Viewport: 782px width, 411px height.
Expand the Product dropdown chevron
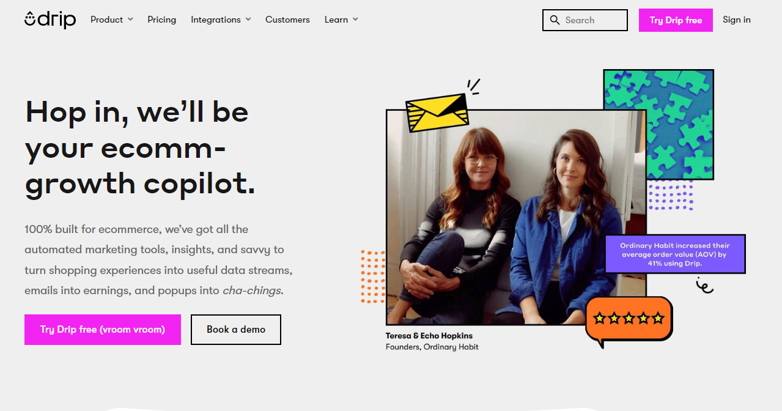pyautogui.click(x=130, y=20)
